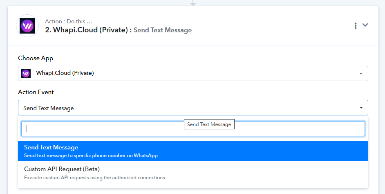Click the 'Action : Do this ...' text
The width and height of the screenshot is (385, 194).
69,21
